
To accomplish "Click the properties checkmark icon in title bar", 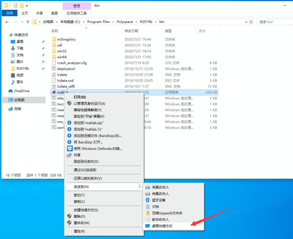I will coord(16,5).
